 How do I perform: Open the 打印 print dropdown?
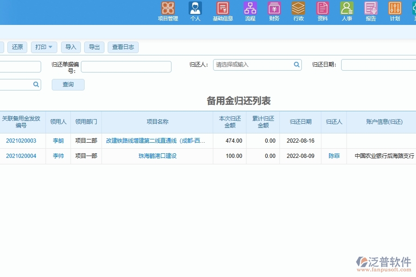43,47
